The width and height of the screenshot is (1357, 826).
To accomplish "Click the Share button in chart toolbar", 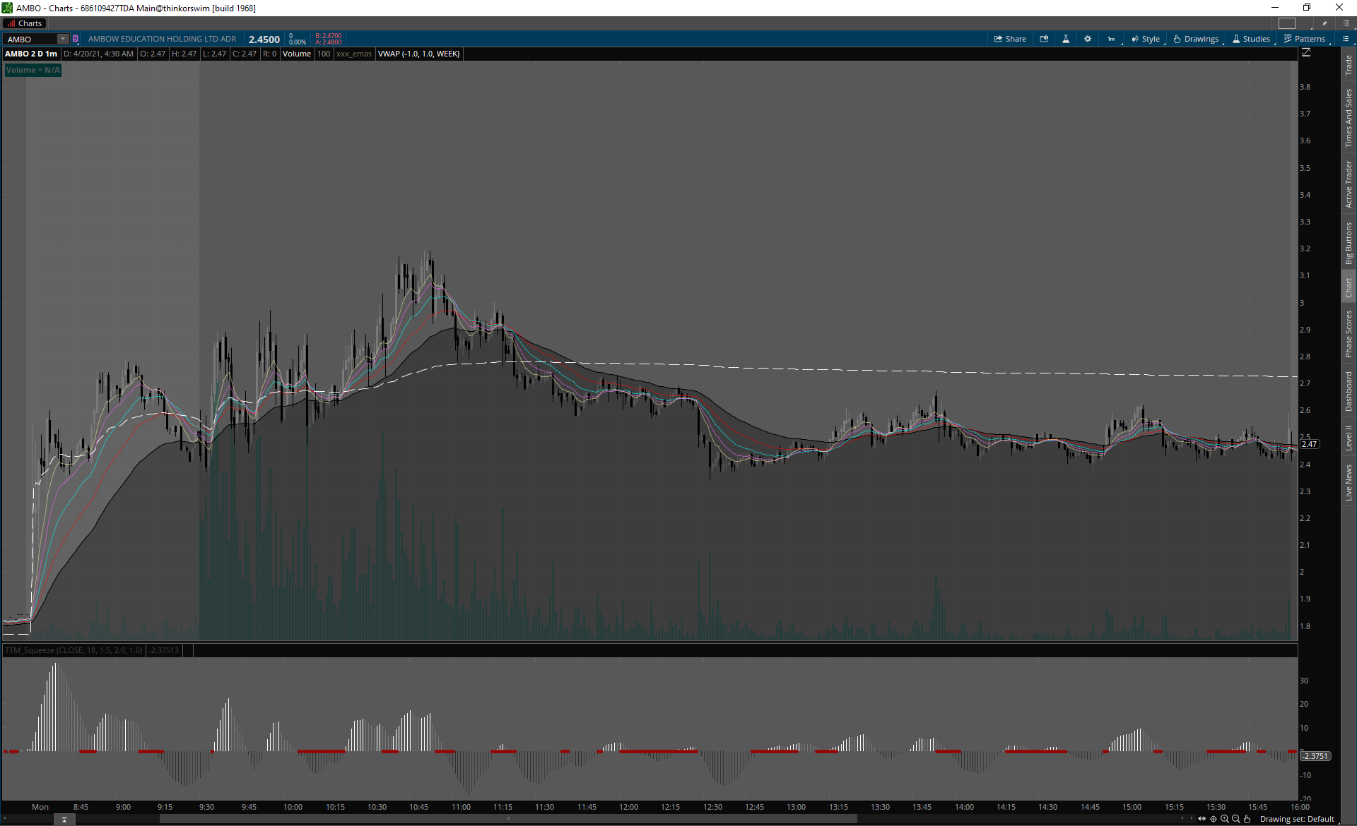I will click(x=1010, y=39).
